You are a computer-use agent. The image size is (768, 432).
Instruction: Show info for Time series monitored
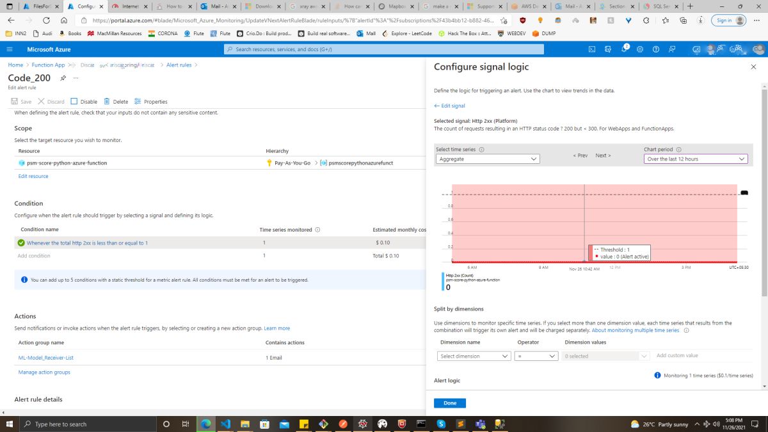[x=318, y=230]
